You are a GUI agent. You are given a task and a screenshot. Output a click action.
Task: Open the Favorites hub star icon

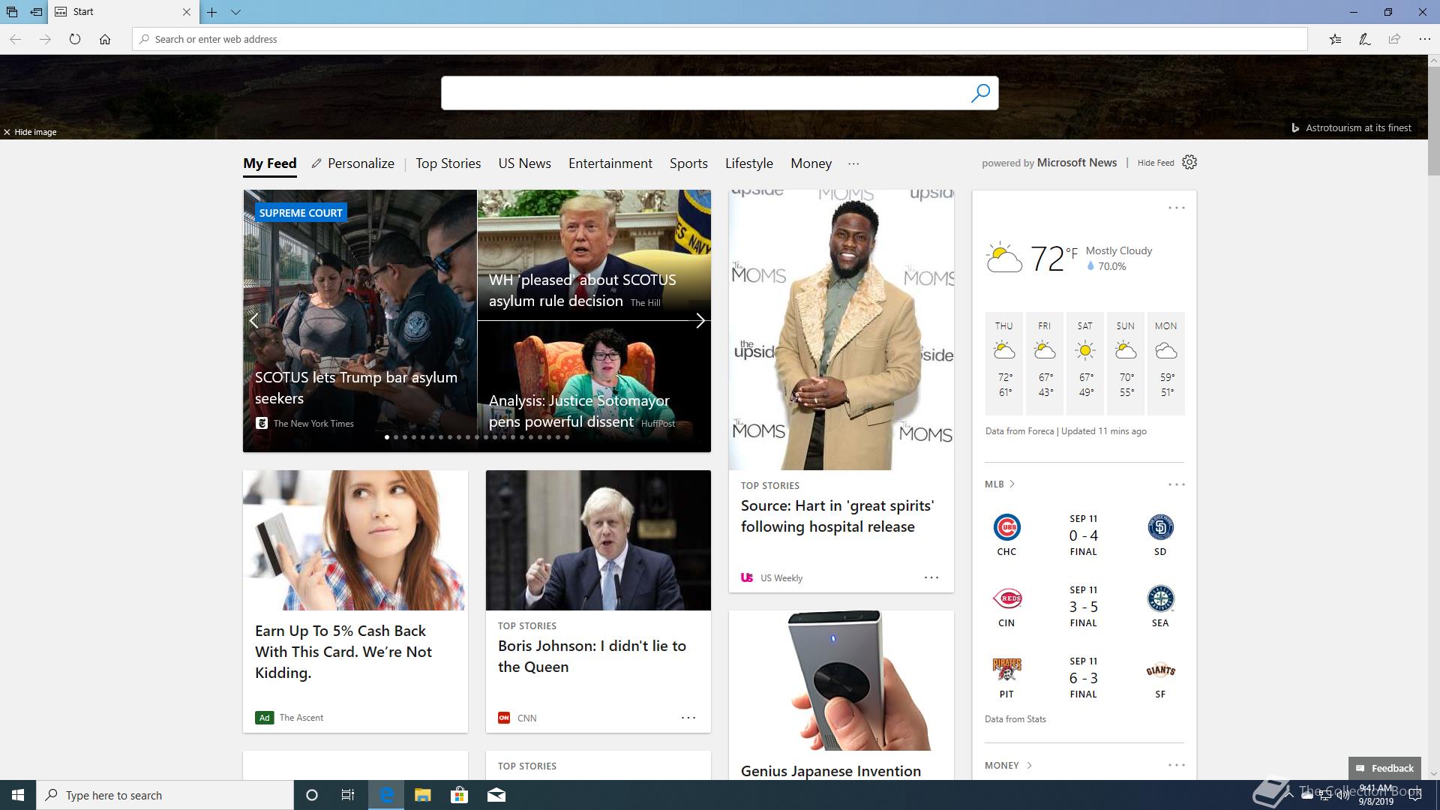coord(1335,39)
